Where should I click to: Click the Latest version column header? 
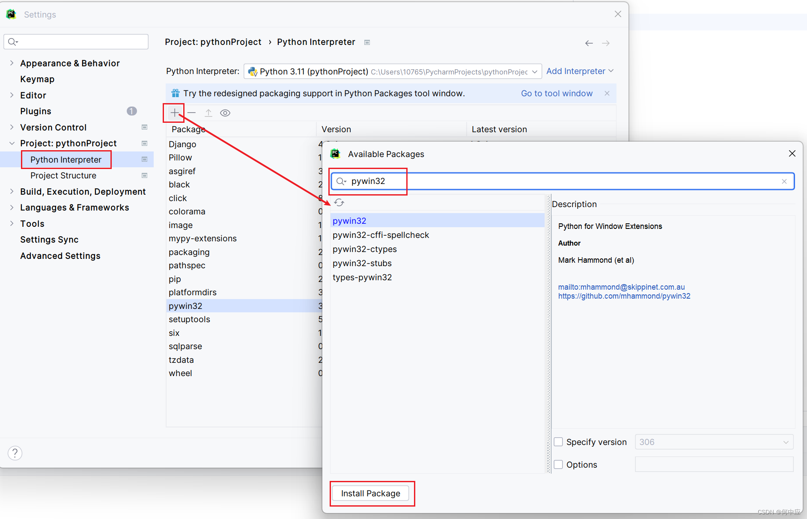pos(541,129)
